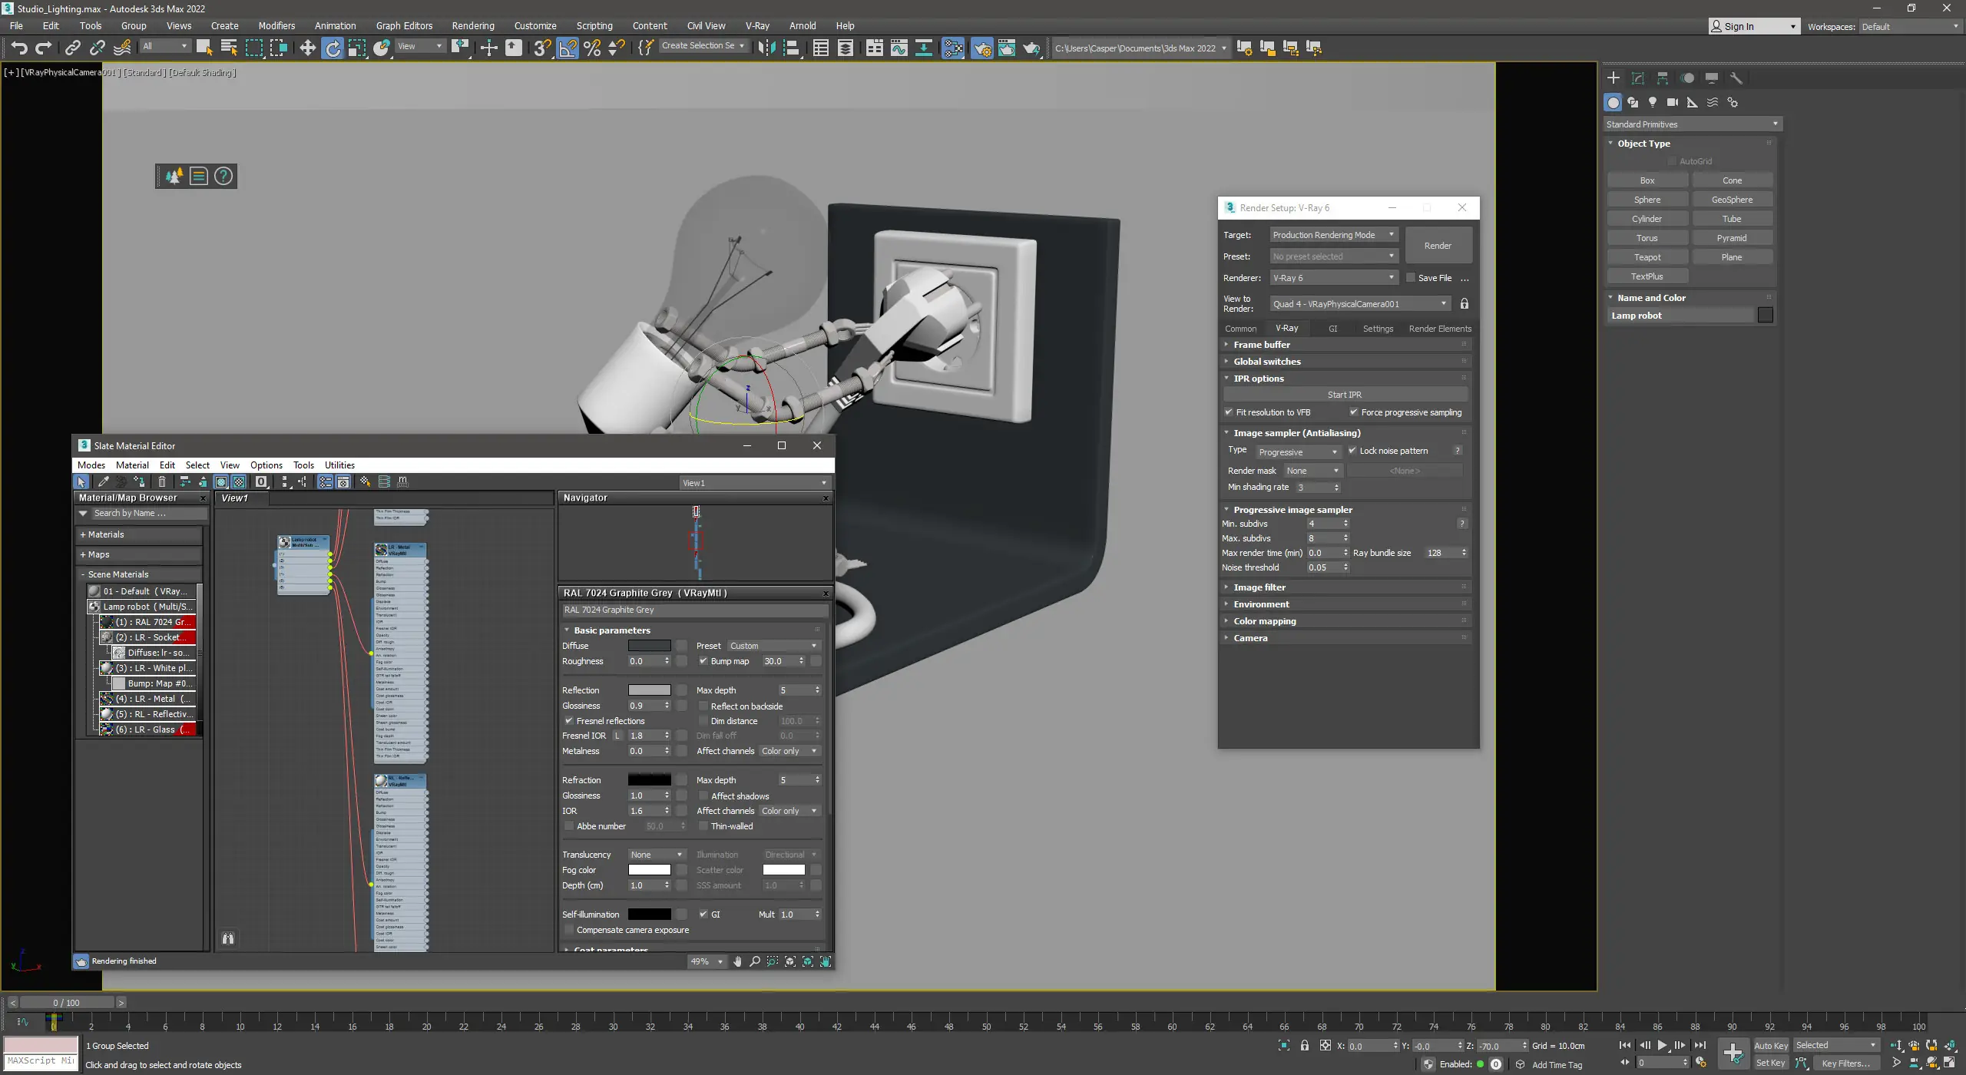Uncheck Fit resolution to VFB
Image resolution: width=1966 pixels, height=1075 pixels.
(1229, 412)
